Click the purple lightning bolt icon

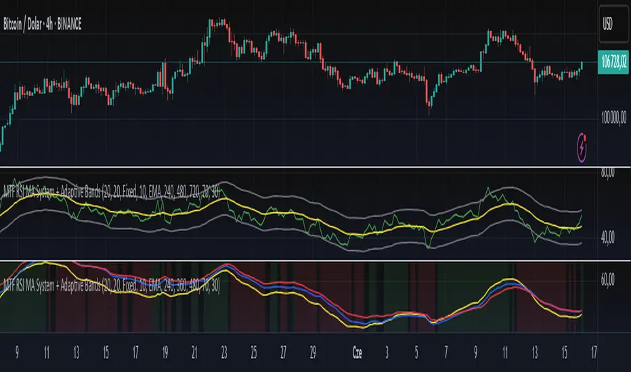pyautogui.click(x=582, y=145)
